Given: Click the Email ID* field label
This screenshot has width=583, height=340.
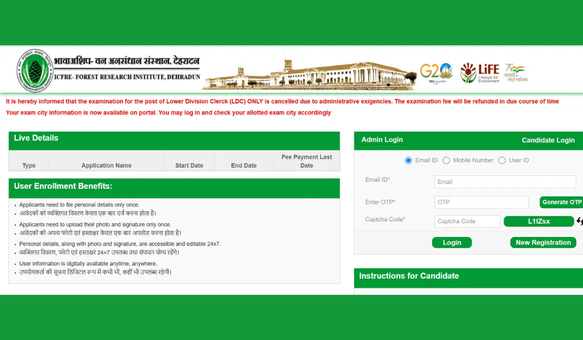Looking at the screenshot, I should point(377,180).
